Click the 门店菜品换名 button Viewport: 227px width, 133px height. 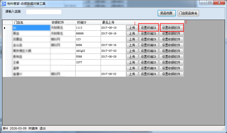click(x=188, y=13)
